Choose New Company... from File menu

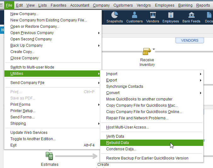tap(52, 14)
